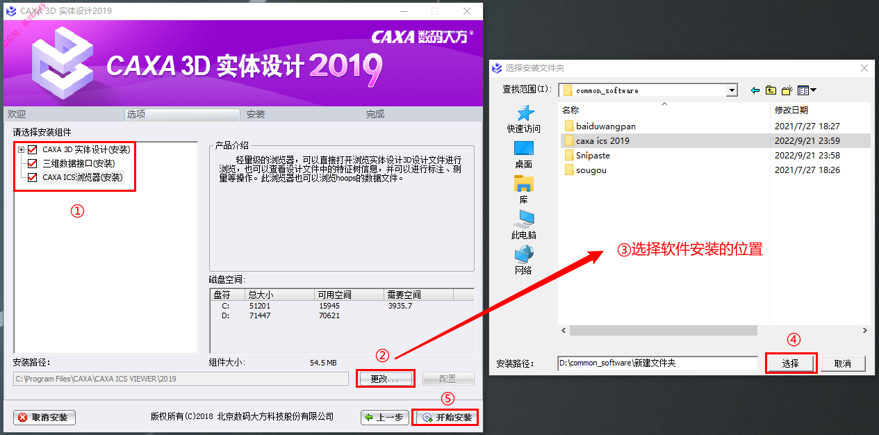The image size is (879, 435).
Task: Select drive C: row in disk table
Action: pos(342,306)
